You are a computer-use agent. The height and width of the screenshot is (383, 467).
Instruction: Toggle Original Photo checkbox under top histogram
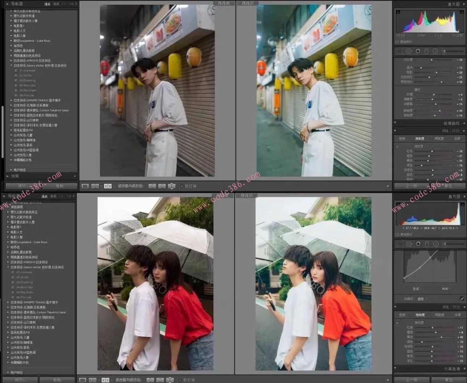click(397, 42)
